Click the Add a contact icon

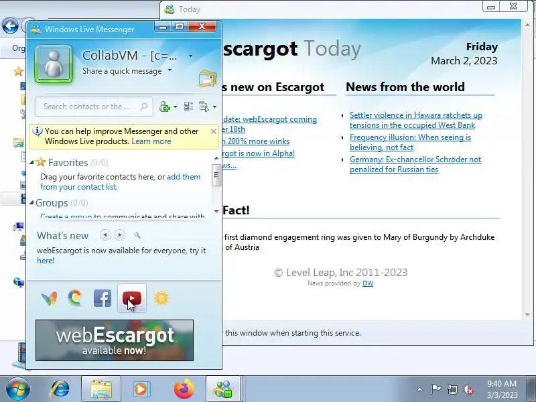164,107
